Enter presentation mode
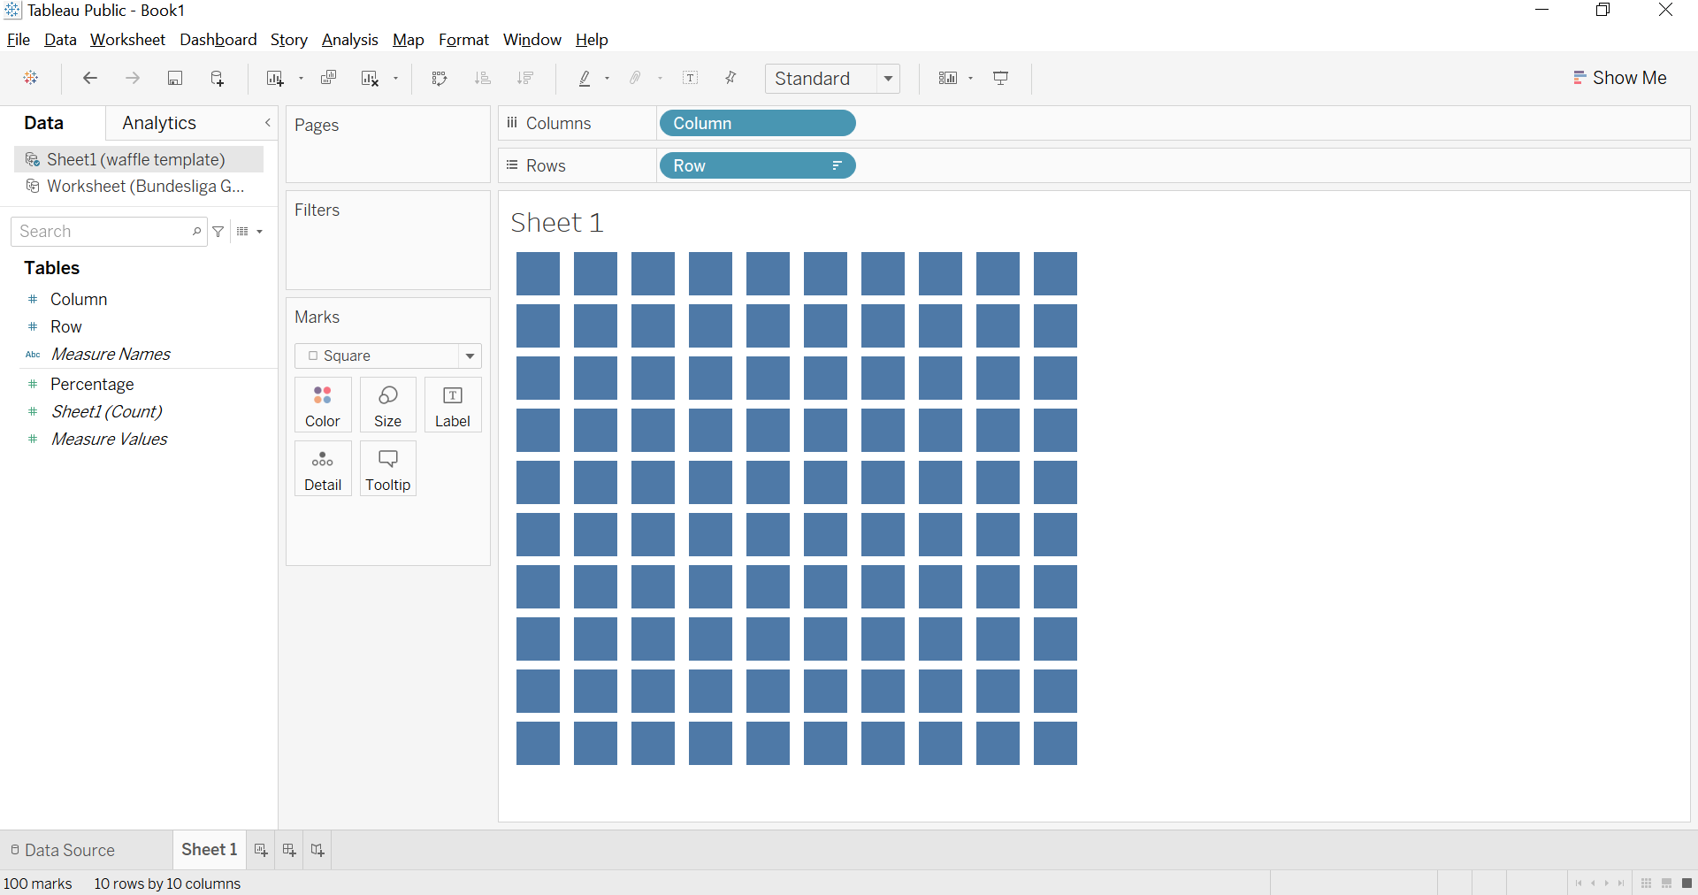The image size is (1698, 895). click(x=1000, y=78)
